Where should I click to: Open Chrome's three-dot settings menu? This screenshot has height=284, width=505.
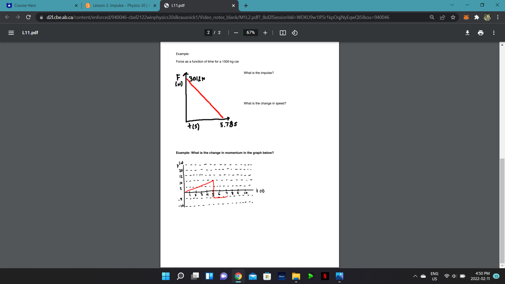tap(498, 17)
